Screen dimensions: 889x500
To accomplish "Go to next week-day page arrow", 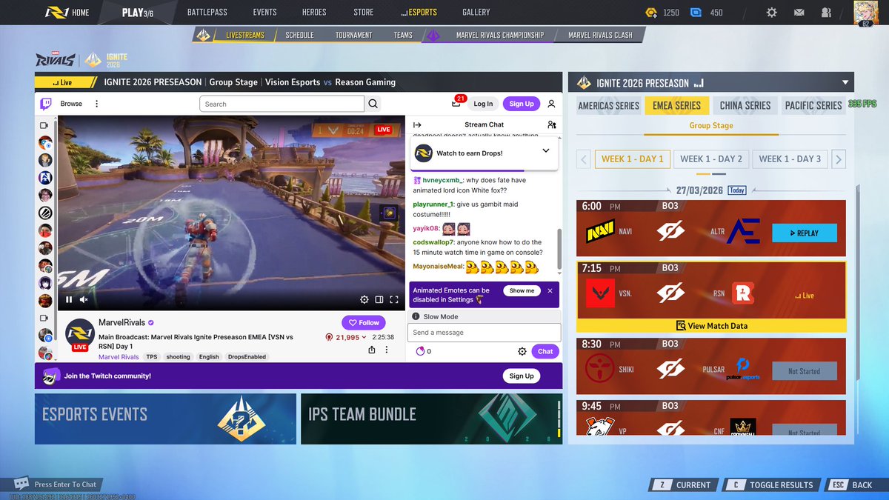I will pos(839,159).
